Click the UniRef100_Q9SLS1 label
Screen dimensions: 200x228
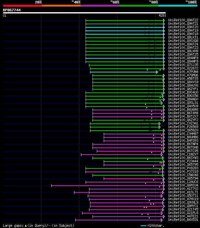pyautogui.click(x=183, y=103)
